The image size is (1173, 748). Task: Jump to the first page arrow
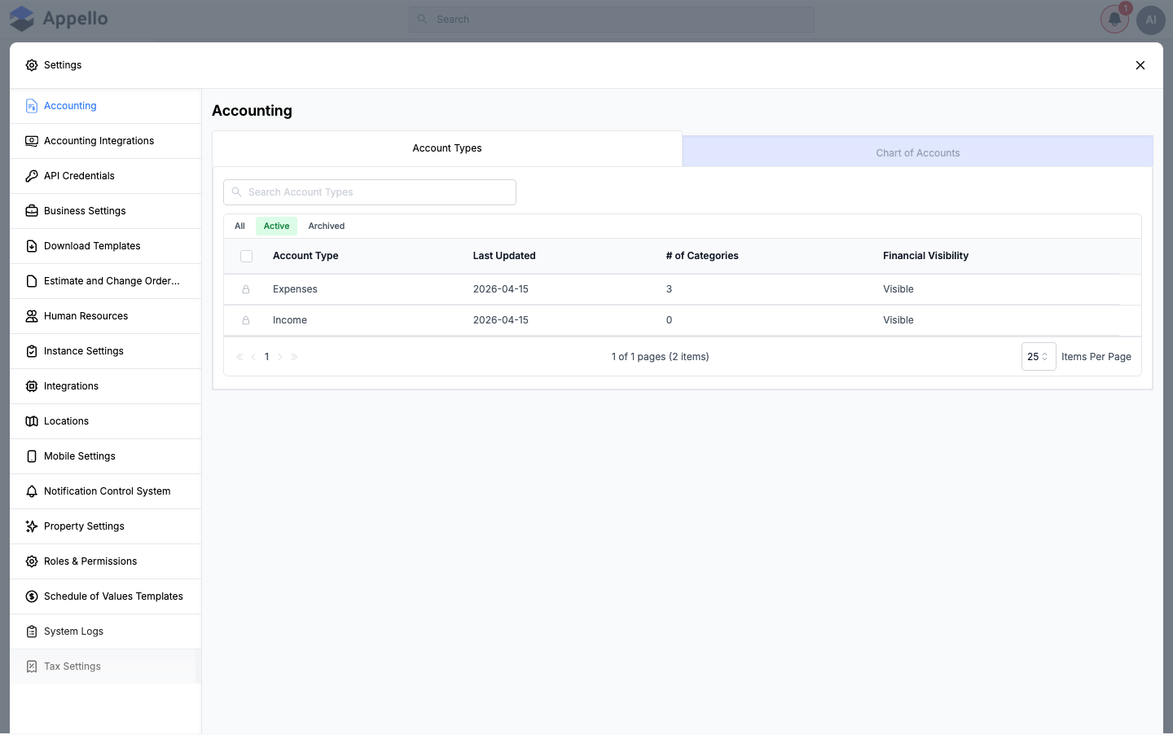click(239, 357)
